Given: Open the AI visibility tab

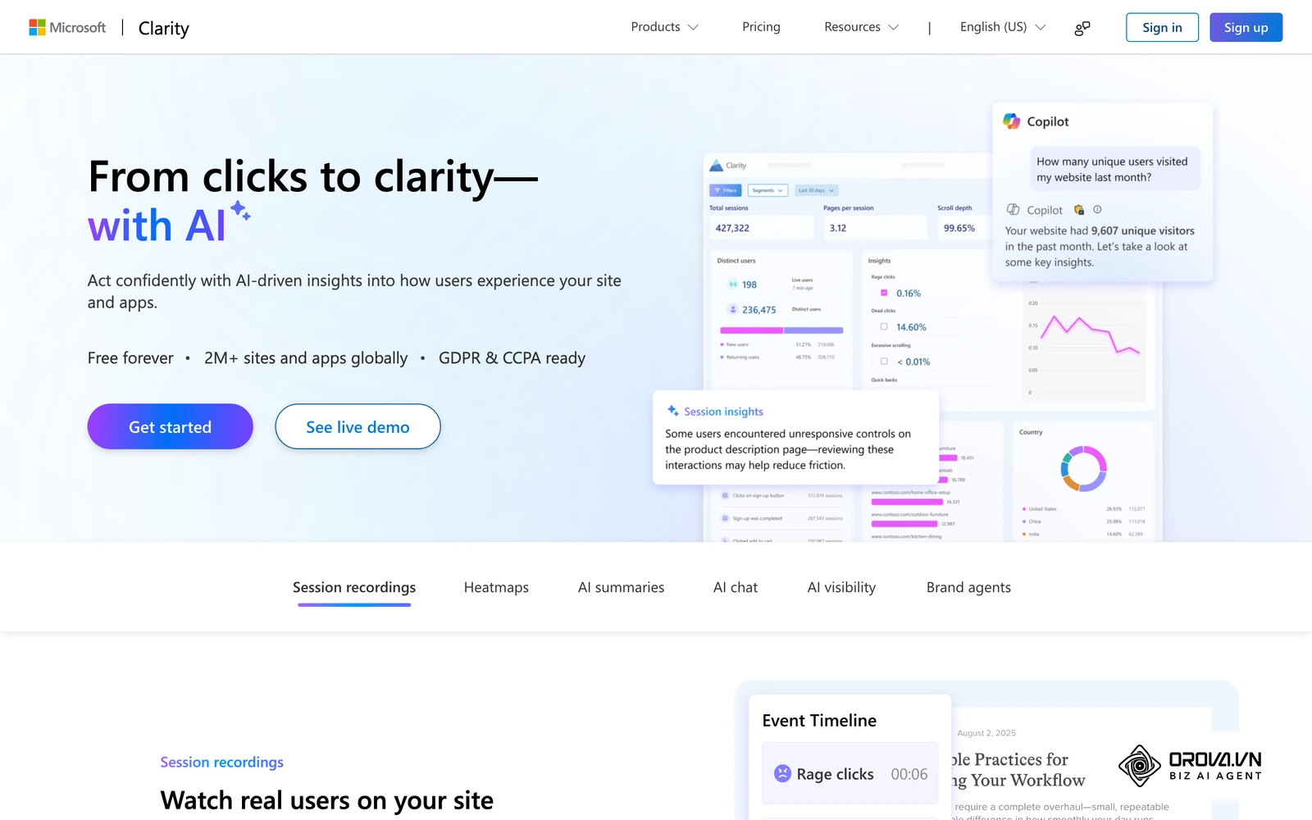Looking at the screenshot, I should tap(841, 587).
